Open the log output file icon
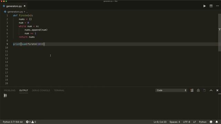Image resolution: width=221 pixels, height=124 pixels. (x=204, y=90)
